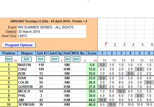Sort the list by Skipper
The image size is (154, 107).
[26, 59]
